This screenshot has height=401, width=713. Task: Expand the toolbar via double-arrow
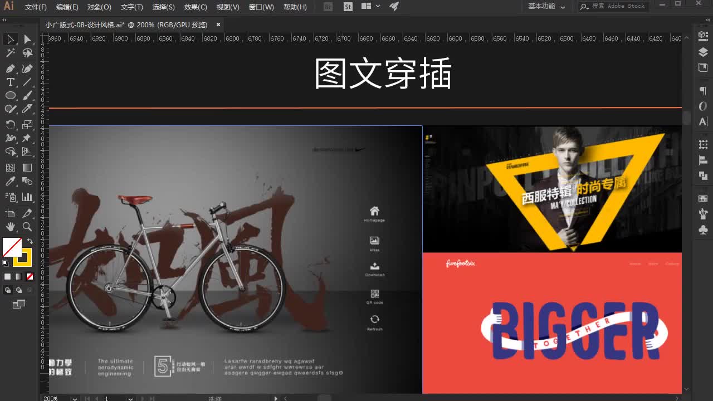click(x=4, y=19)
